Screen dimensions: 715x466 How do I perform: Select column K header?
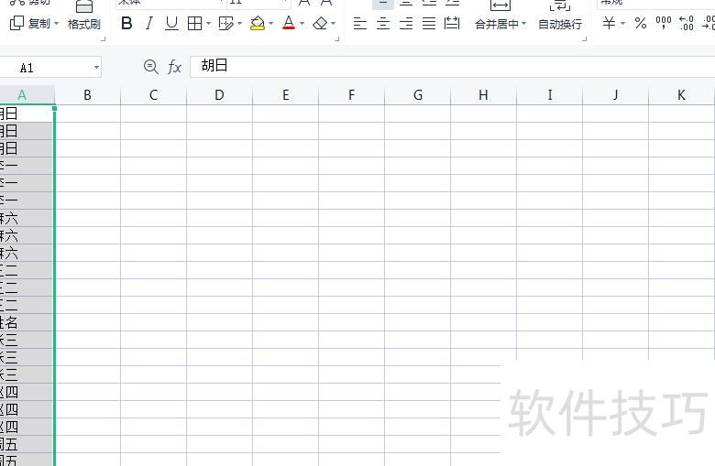pyautogui.click(x=681, y=94)
